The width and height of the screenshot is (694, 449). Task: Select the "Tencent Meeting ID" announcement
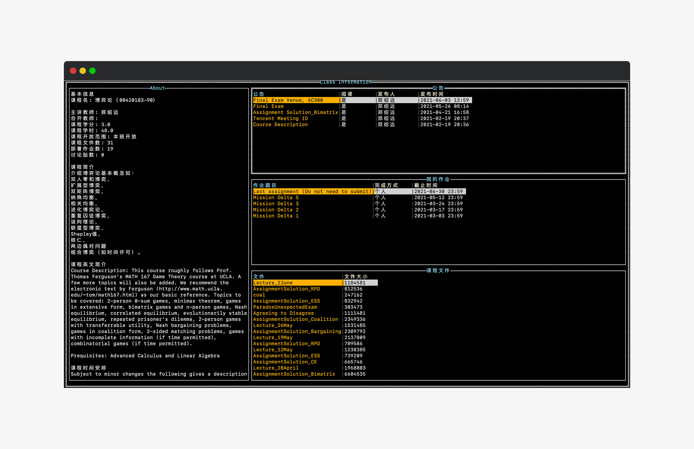click(x=280, y=119)
